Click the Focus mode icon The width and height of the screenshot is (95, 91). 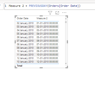[57, 13]
